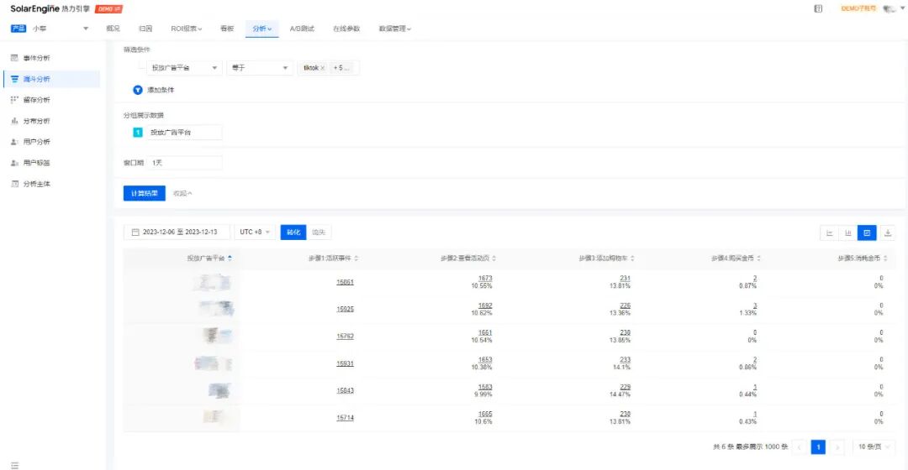Open 事件分析 in the sidebar
Screen dimensions: 908x470
36,58
